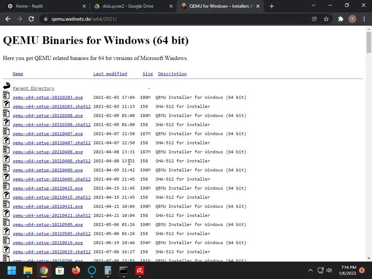Click the lock icon in address bar
Image resolution: width=372 pixels, height=279 pixels.
[x=46, y=19]
